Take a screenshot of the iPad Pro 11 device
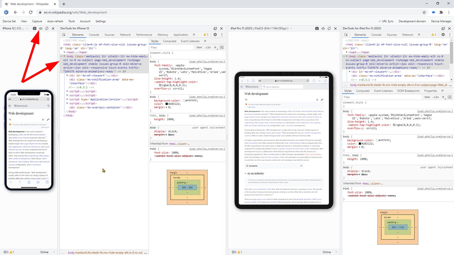The width and height of the screenshot is (454, 255). [317, 28]
